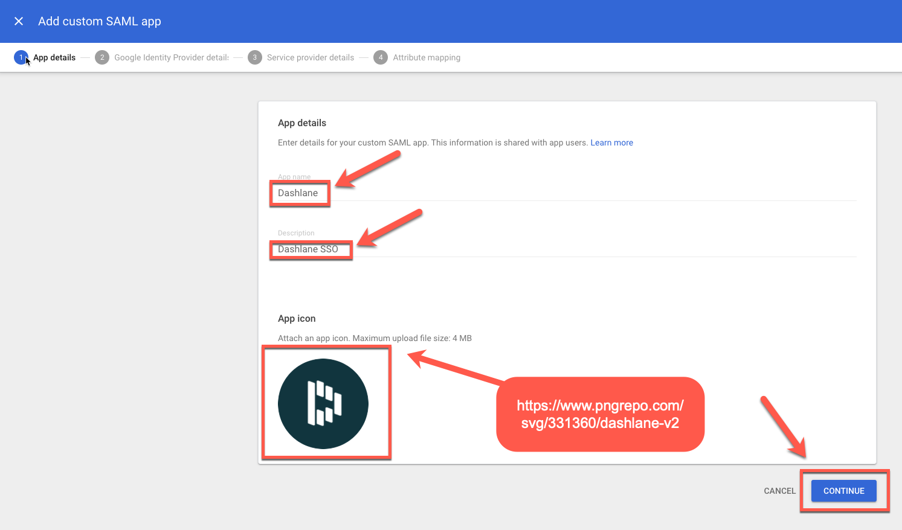The height and width of the screenshot is (530, 902).
Task: Close the Add custom SAML app dialog
Action: tap(19, 21)
